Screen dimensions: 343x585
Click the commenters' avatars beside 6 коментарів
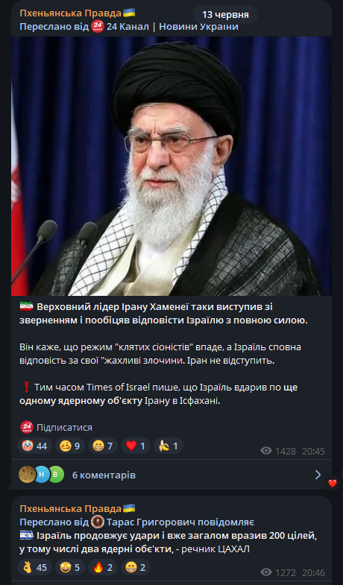click(42, 475)
